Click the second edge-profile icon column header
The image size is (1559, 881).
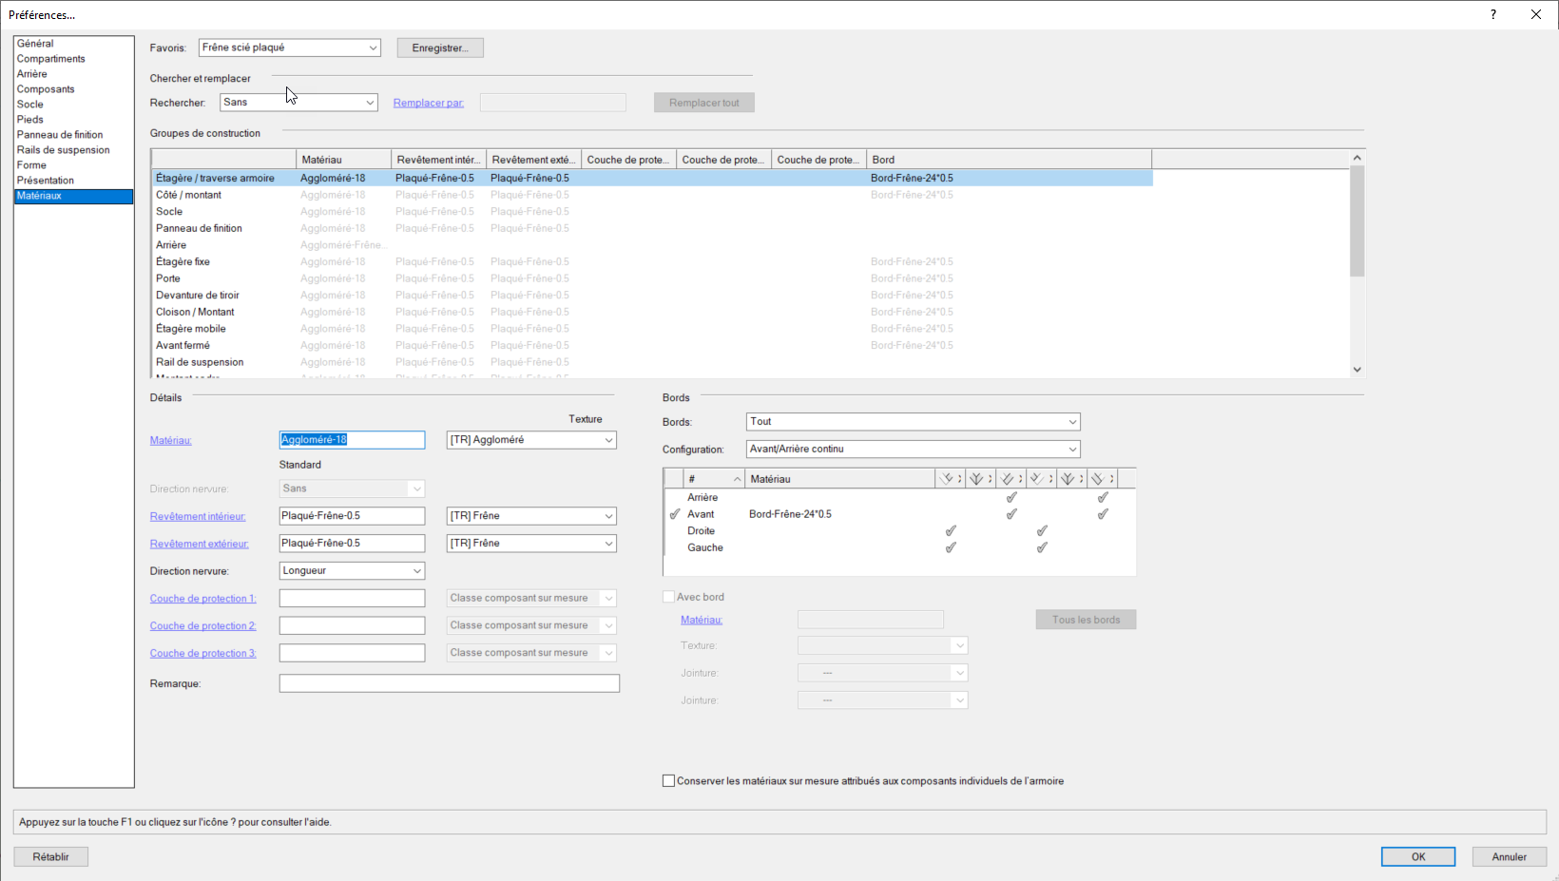[x=980, y=478]
